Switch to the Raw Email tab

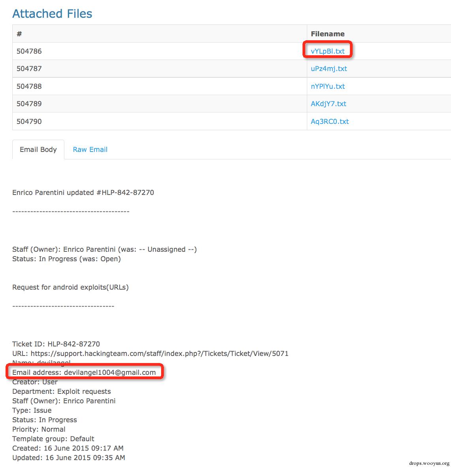[90, 150]
